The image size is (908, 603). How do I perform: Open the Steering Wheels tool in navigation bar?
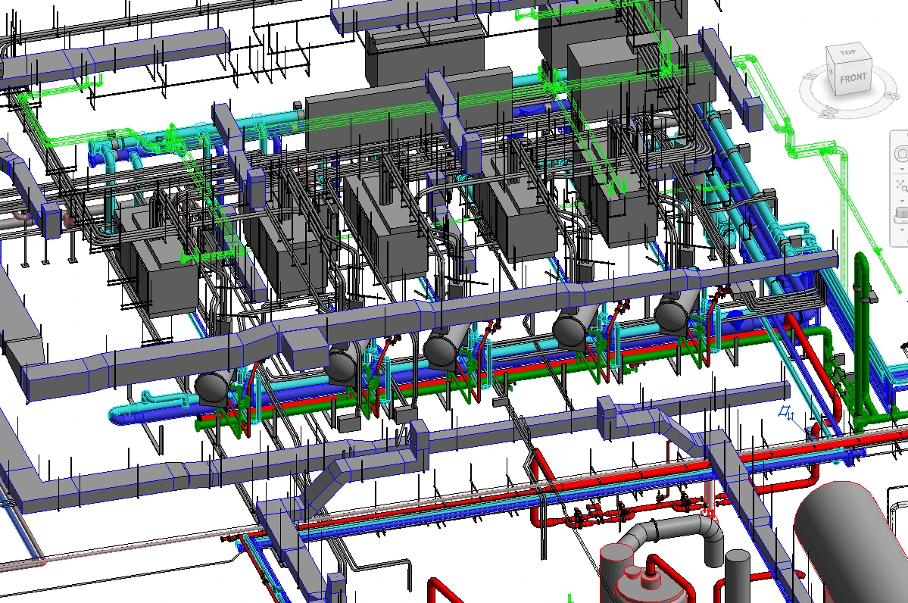point(901,154)
